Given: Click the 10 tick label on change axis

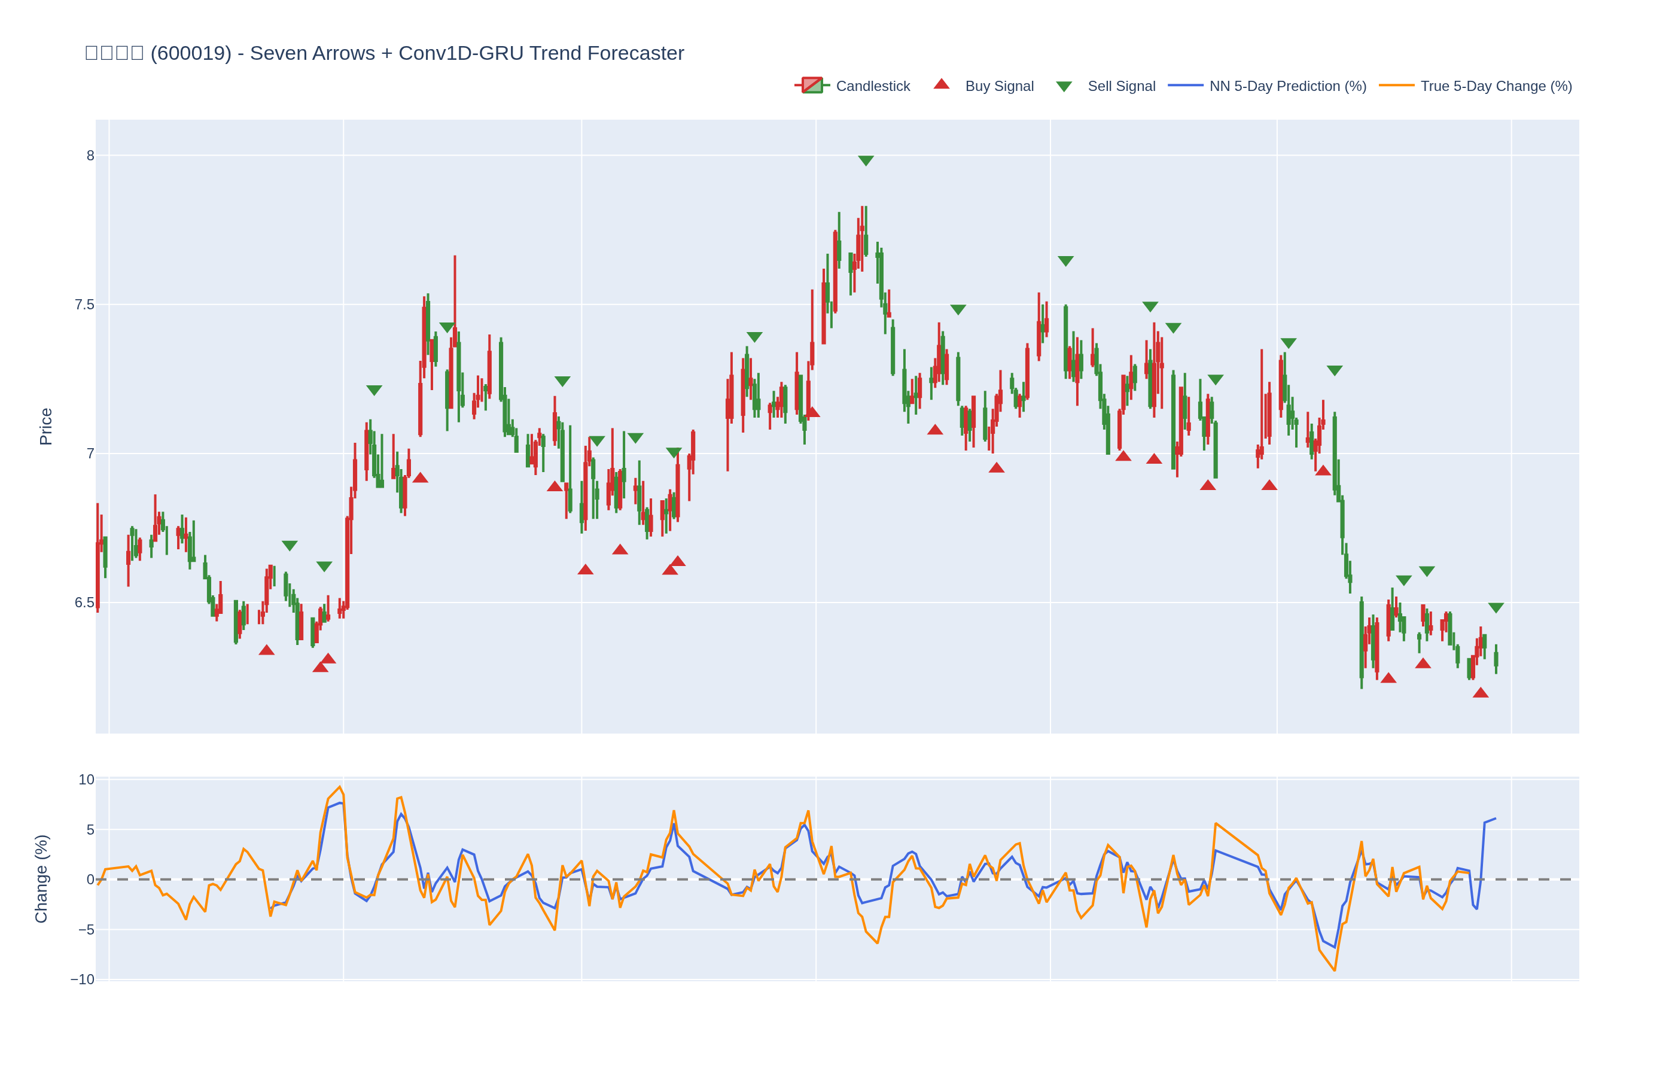Looking at the screenshot, I should 86,780.
